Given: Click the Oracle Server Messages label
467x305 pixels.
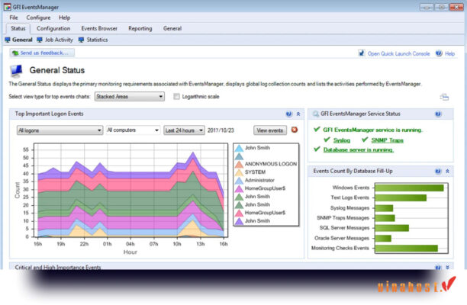Looking at the screenshot, I should (x=342, y=238).
